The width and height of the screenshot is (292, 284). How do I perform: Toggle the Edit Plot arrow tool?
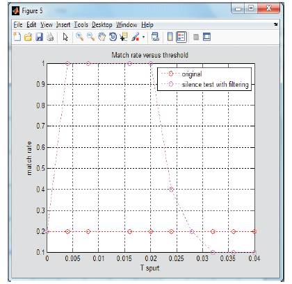point(65,37)
